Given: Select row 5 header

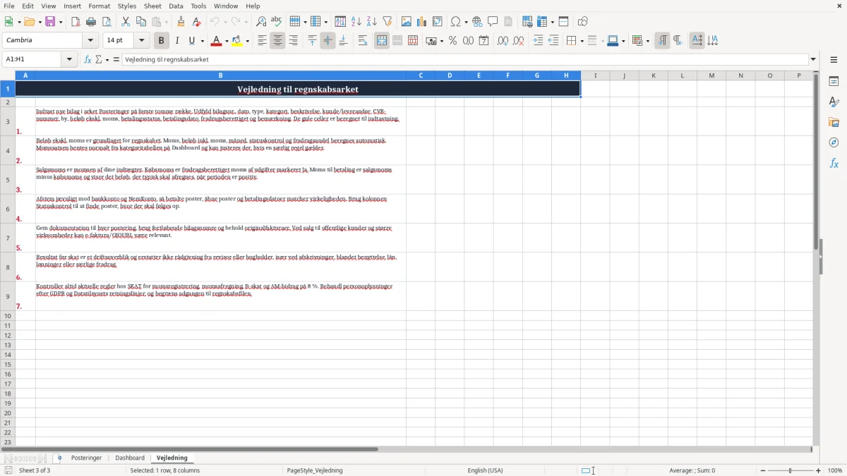Looking at the screenshot, I should pyautogui.click(x=8, y=180).
